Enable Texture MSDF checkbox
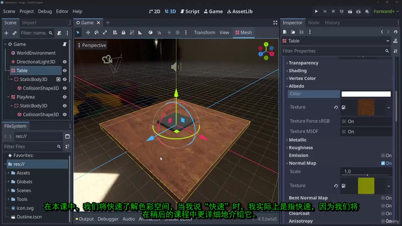The width and height of the screenshot is (402, 226). pos(344,132)
